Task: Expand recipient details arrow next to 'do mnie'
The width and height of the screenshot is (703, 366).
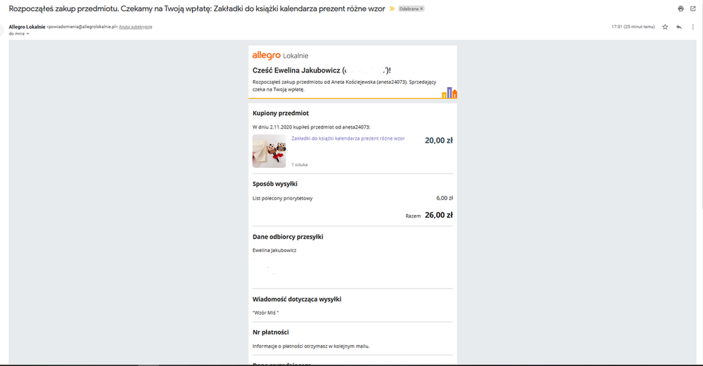Action: click(28, 34)
